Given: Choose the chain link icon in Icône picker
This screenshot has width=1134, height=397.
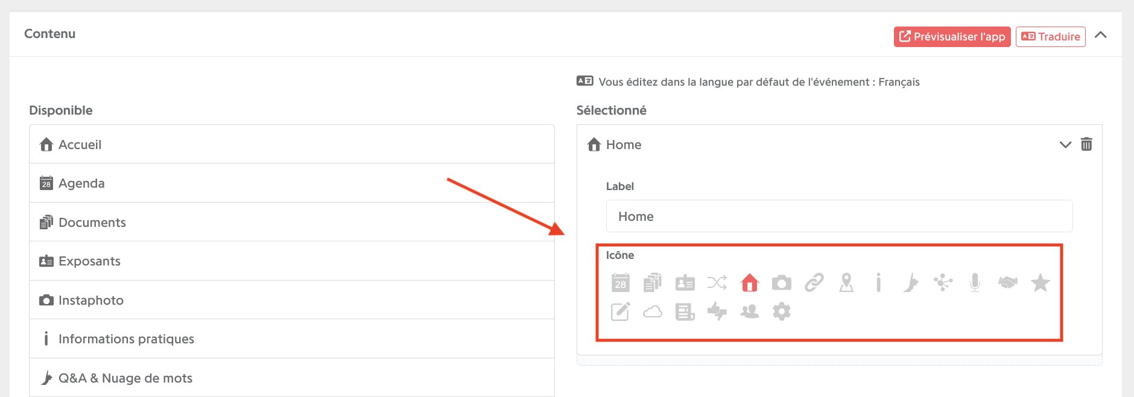Looking at the screenshot, I should (x=814, y=282).
